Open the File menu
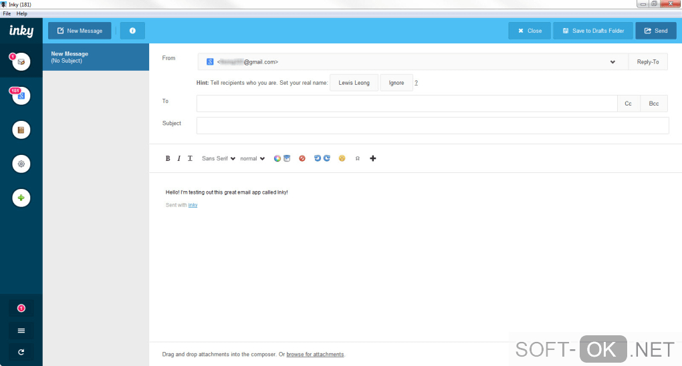Screen dimensions: 682x366 pos(7,13)
